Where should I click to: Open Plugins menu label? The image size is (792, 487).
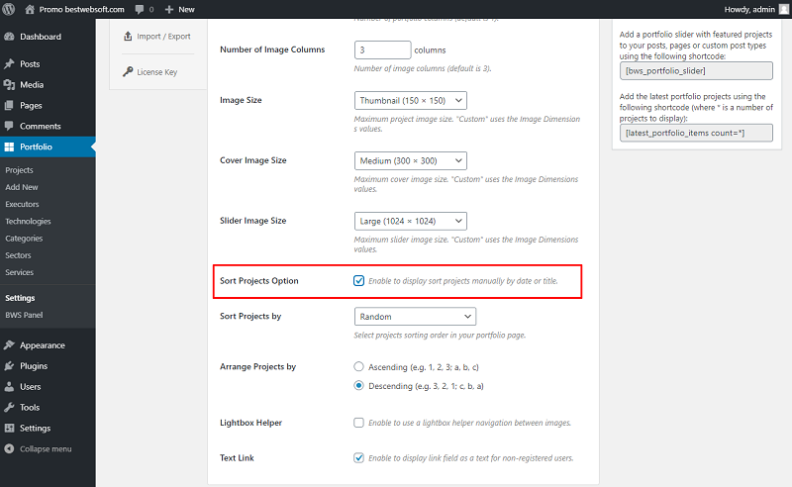[x=34, y=366]
